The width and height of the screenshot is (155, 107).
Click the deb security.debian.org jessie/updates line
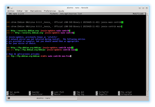[x=38, y=31]
